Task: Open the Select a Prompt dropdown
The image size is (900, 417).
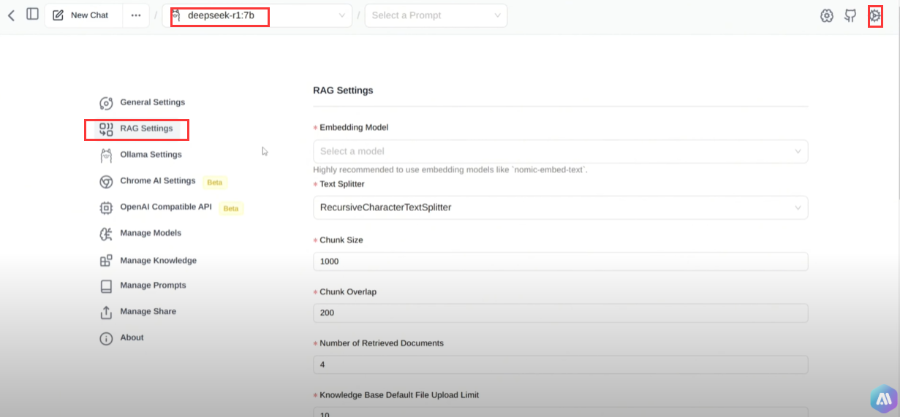Action: click(436, 15)
